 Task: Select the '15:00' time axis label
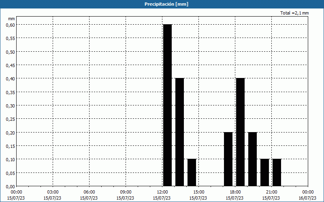tap(198, 192)
